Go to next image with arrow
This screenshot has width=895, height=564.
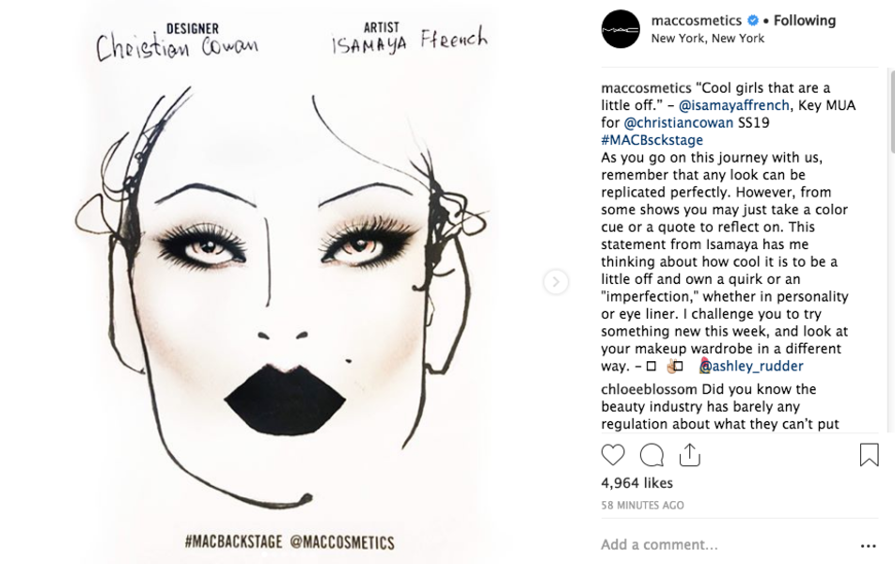point(556,282)
